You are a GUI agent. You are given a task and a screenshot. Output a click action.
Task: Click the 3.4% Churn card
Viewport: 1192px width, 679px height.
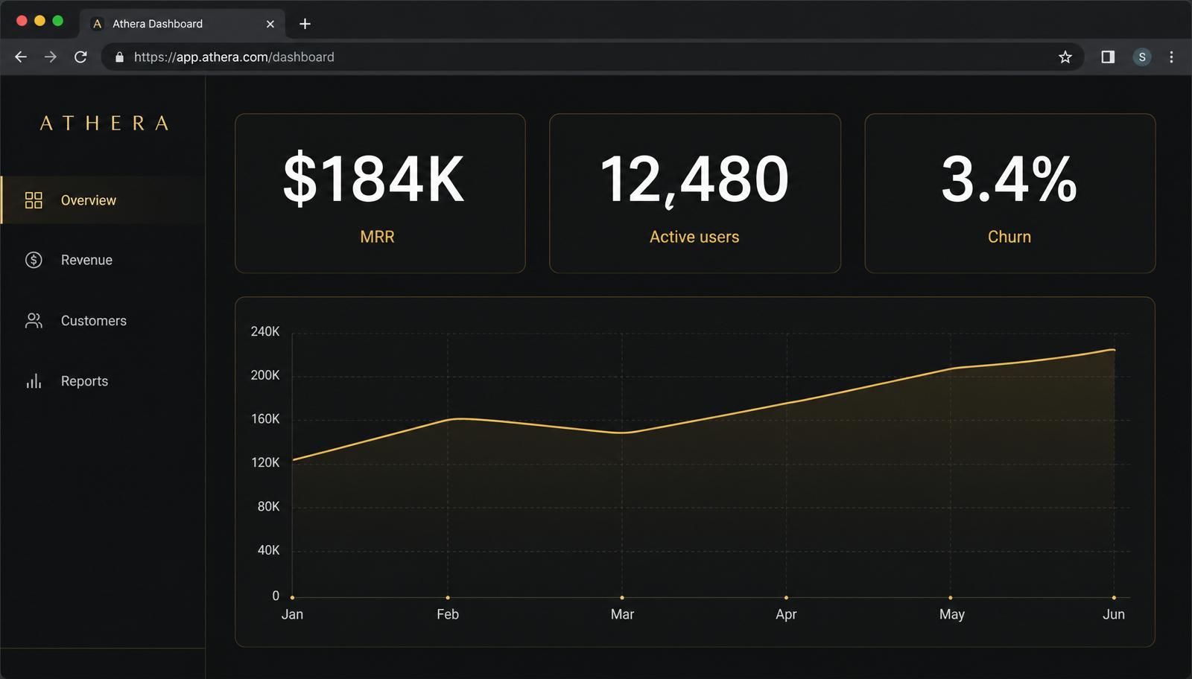[1009, 194]
